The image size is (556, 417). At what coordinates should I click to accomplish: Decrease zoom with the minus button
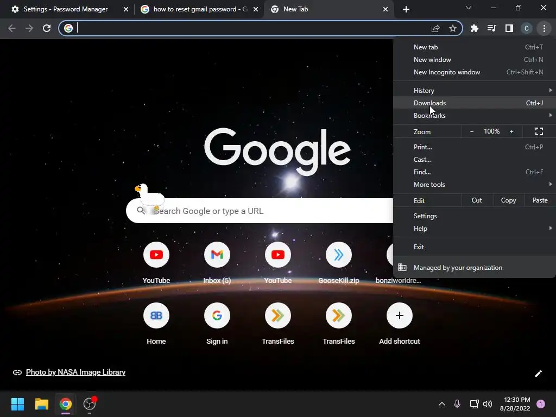(x=472, y=131)
